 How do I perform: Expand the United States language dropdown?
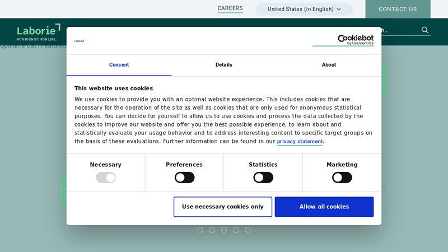pyautogui.click(x=304, y=9)
